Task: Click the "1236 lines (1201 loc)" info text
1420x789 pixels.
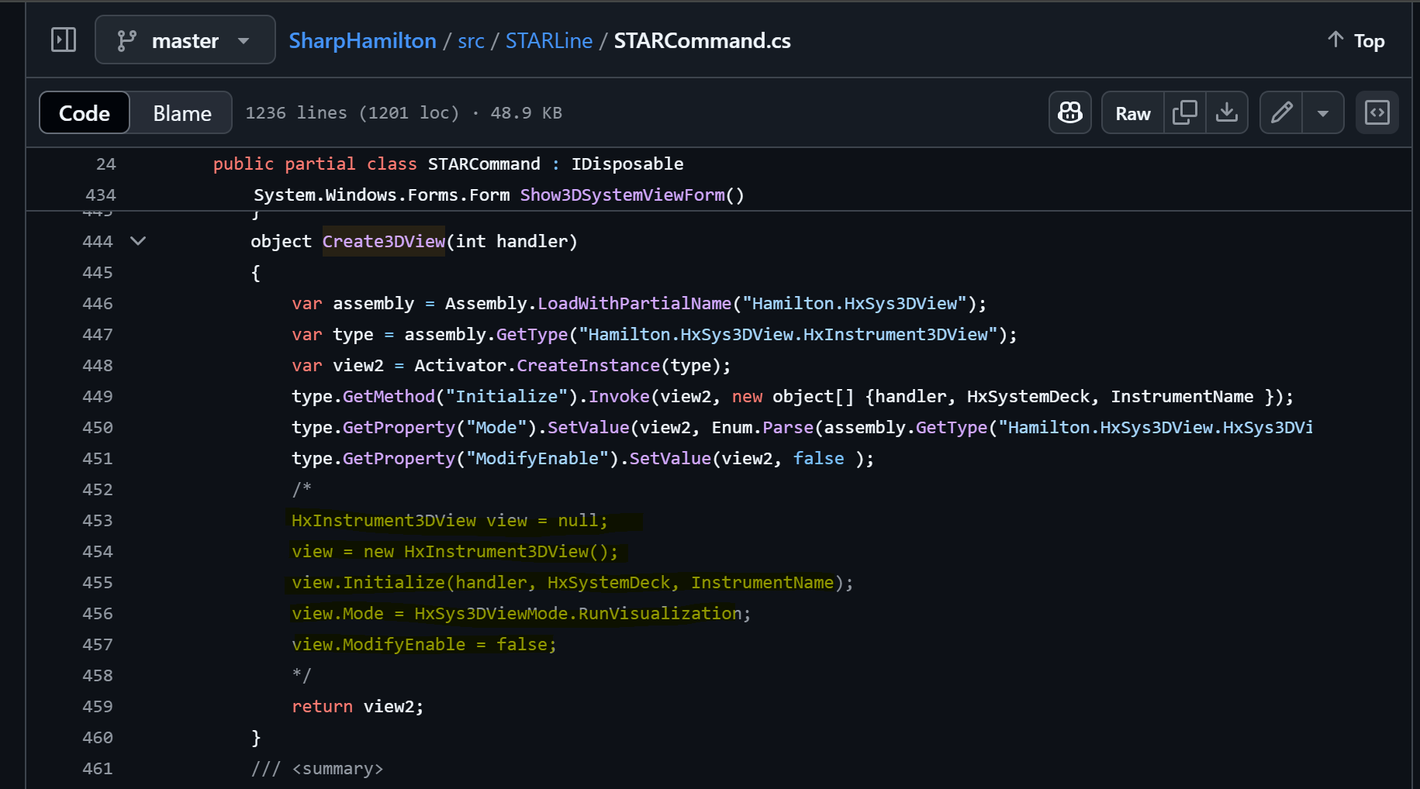Action: [352, 113]
